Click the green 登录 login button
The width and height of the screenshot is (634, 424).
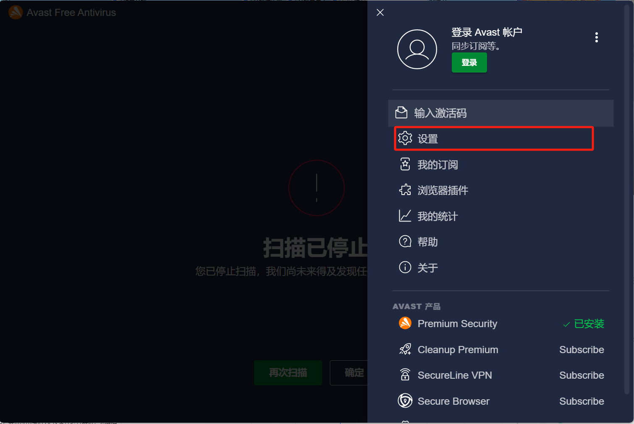coord(469,62)
